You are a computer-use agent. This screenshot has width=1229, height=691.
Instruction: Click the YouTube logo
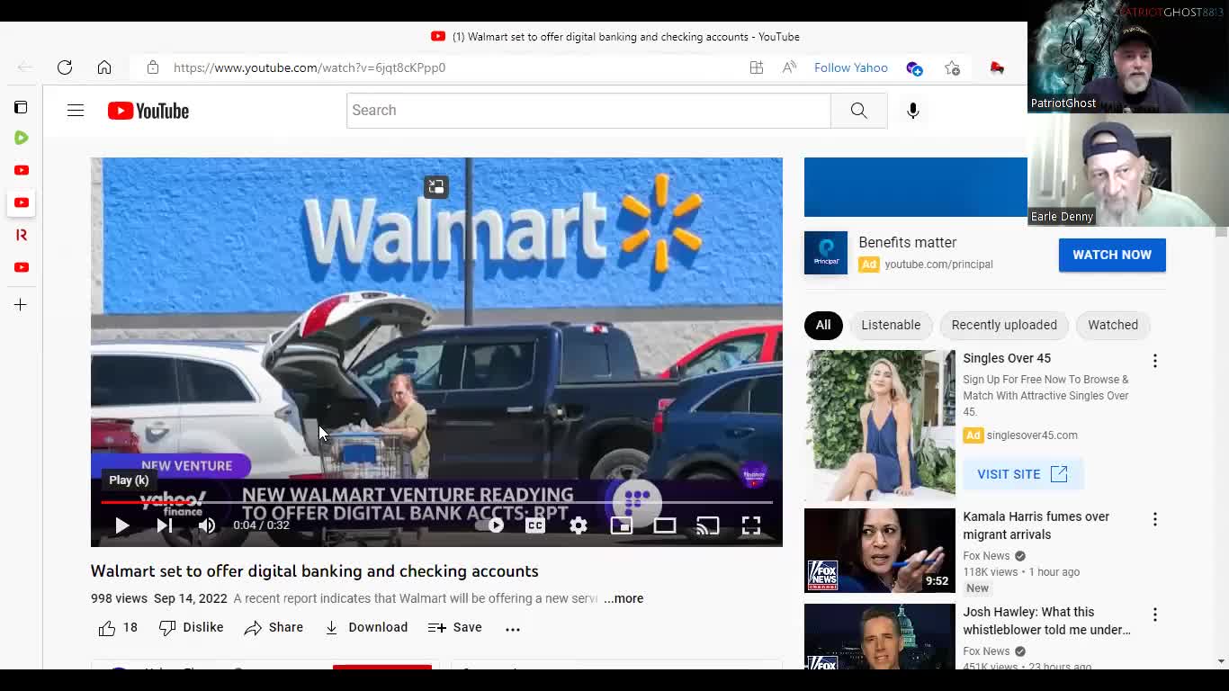click(148, 111)
